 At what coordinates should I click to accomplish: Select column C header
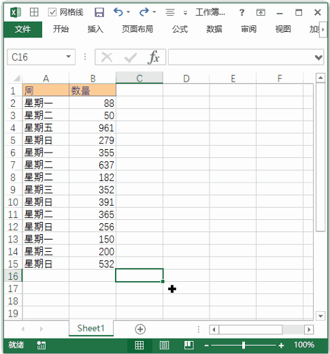139,78
